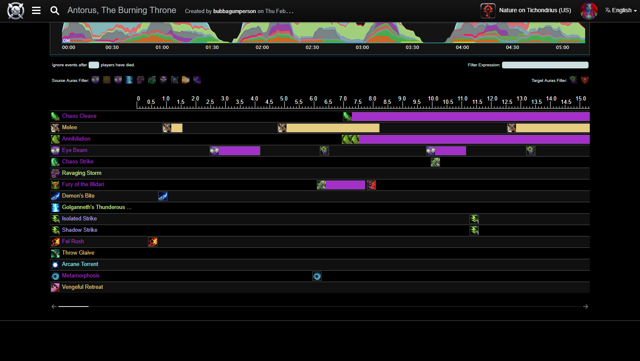Image resolution: width=640 pixels, height=361 pixels.
Task: Toggle the red demon Target Aura filter
Action: (x=584, y=80)
